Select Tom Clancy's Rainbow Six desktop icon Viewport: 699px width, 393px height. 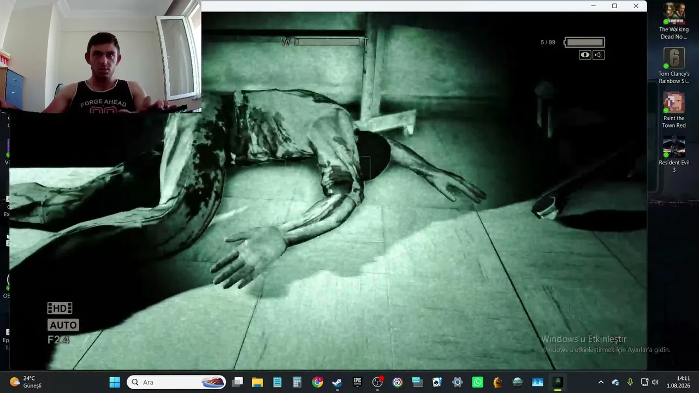tap(674, 66)
